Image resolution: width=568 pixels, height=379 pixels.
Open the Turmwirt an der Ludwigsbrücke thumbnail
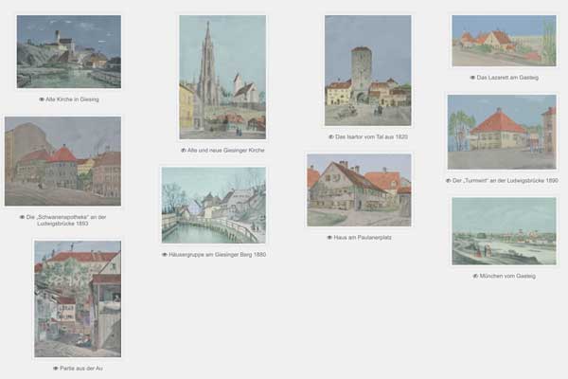pos(502,132)
